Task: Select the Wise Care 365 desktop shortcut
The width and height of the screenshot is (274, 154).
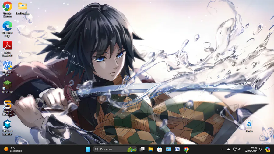Action: 7,69
